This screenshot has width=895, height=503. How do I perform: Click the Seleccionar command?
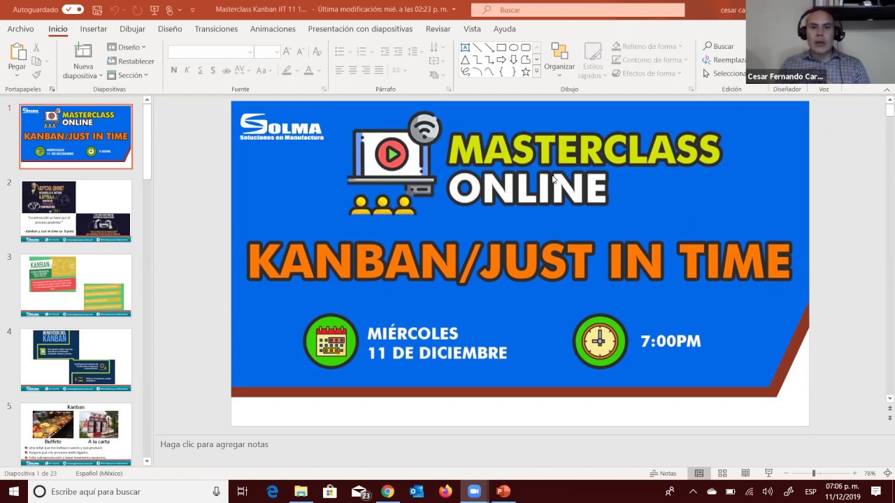pyautogui.click(x=724, y=73)
